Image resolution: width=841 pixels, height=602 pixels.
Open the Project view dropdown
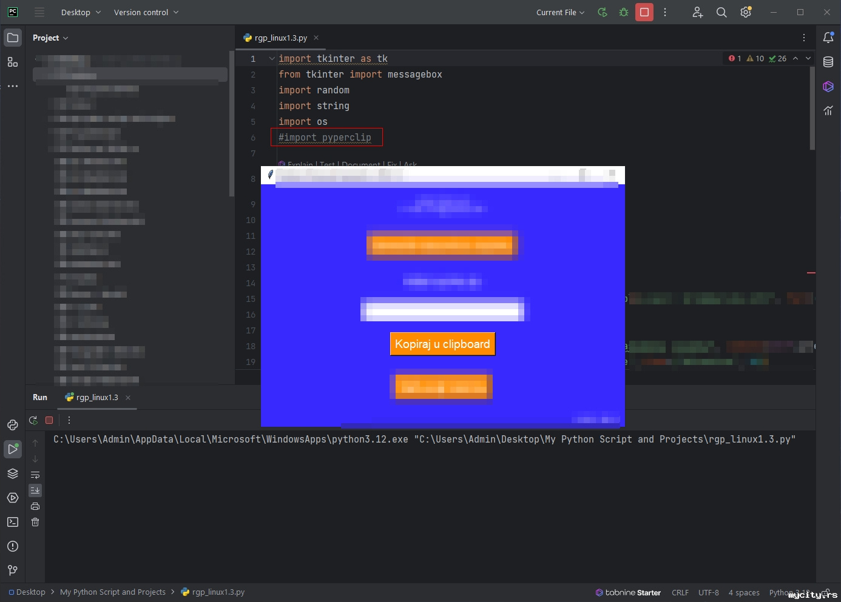tap(50, 38)
